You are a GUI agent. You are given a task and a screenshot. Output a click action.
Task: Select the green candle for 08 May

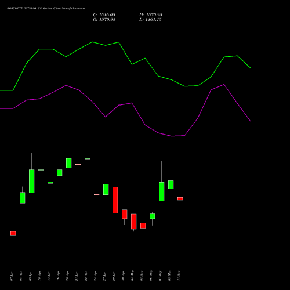tap(171, 184)
